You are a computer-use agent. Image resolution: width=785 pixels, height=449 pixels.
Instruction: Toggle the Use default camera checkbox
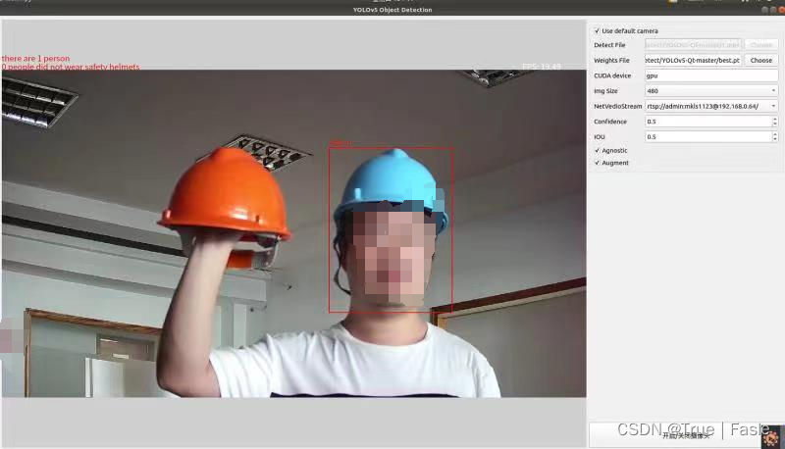coord(597,31)
